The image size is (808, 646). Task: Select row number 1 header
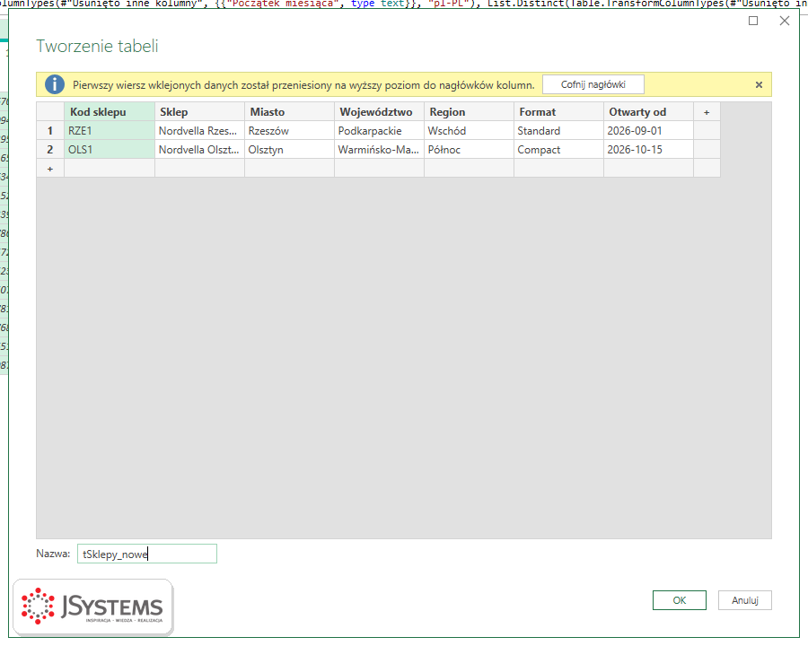(50, 131)
